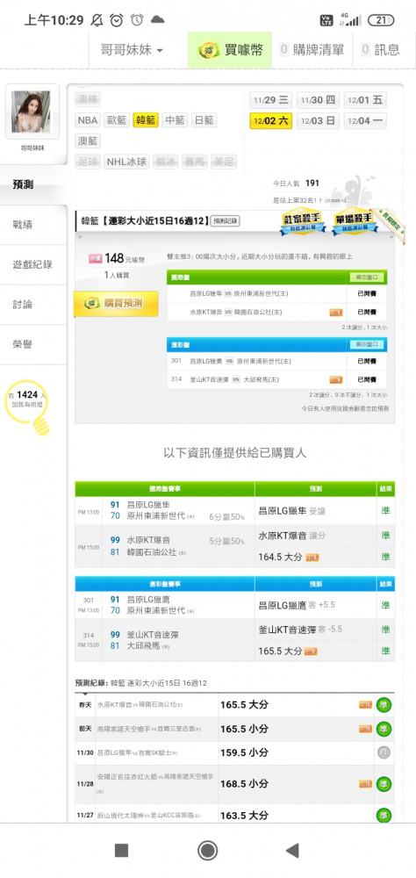Expand 顯示盤口 in the 國際盤 header
This screenshot has width=416, height=878.
coord(367,277)
